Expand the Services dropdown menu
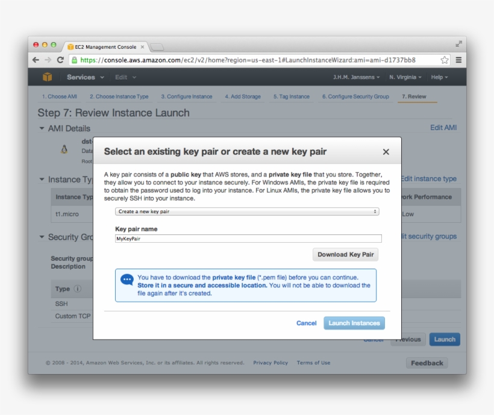The width and height of the screenshot is (494, 415). (x=85, y=77)
